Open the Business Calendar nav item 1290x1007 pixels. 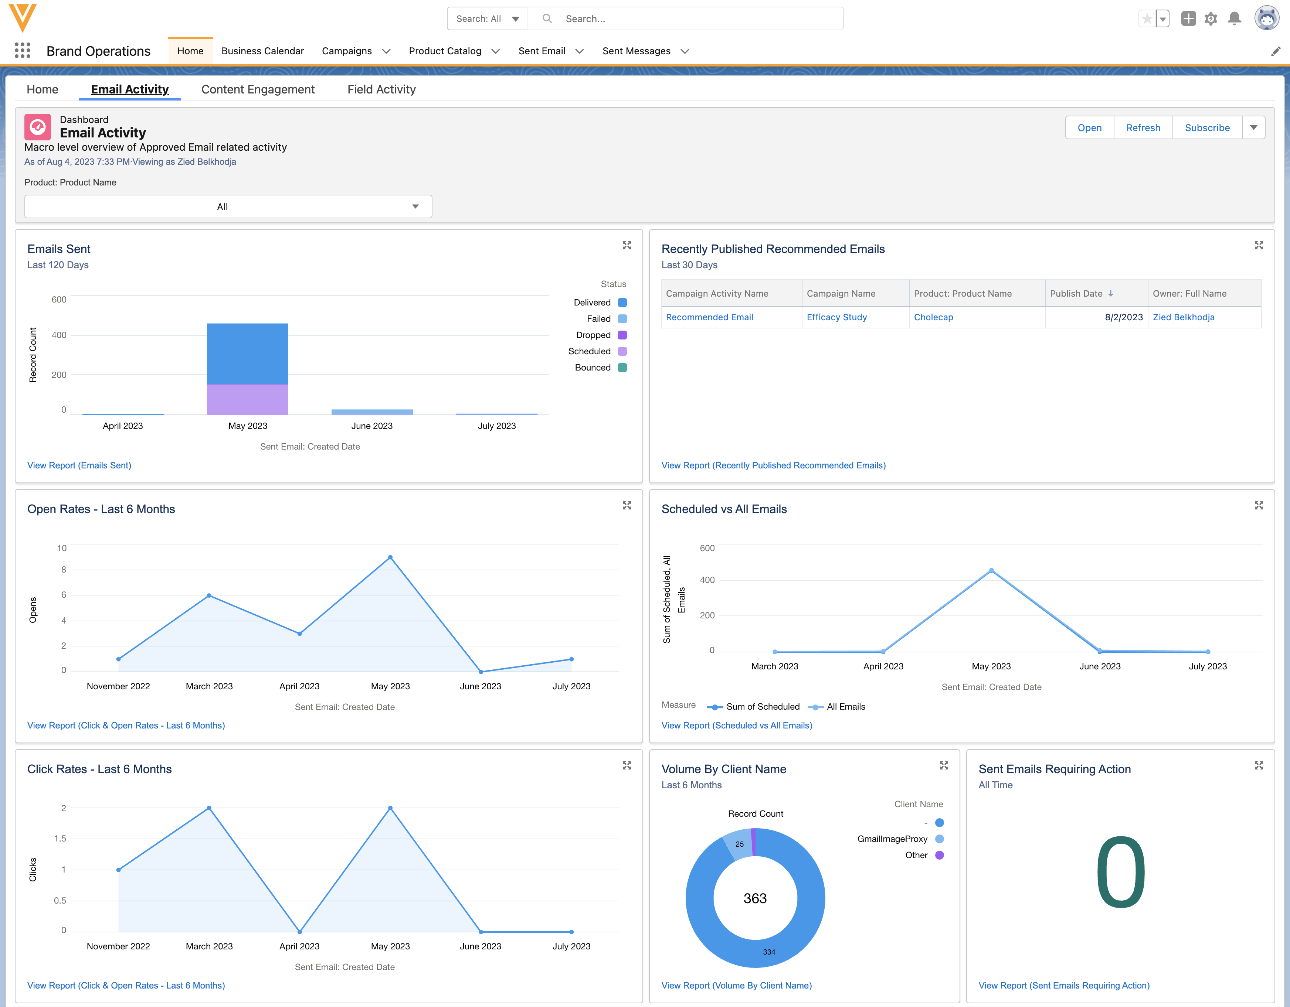point(262,51)
